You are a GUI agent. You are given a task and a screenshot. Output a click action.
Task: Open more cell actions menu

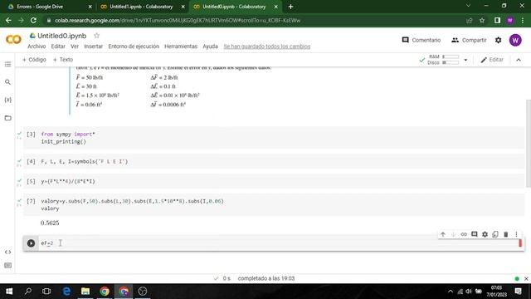516,234
